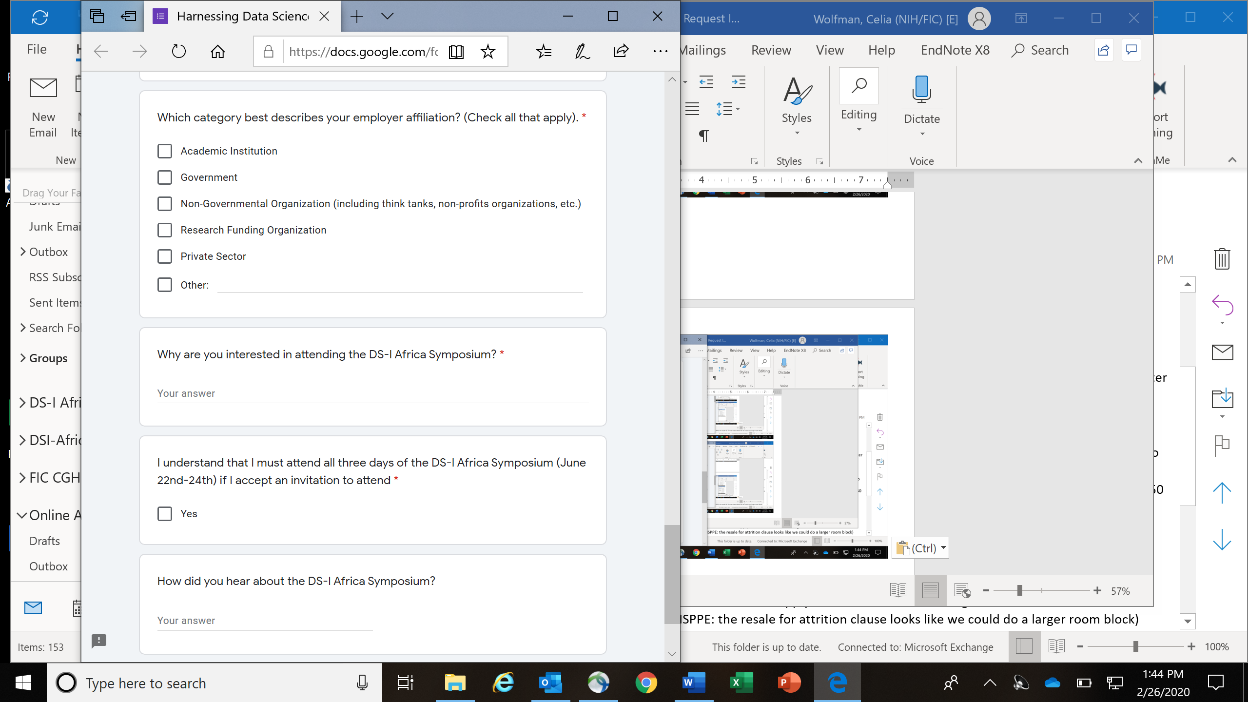Click New Email envelope icon
Screen dimensions: 1248x702
coord(43,89)
